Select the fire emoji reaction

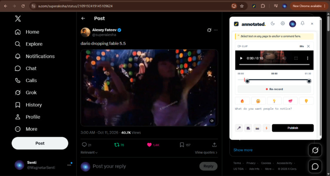(x=242, y=101)
